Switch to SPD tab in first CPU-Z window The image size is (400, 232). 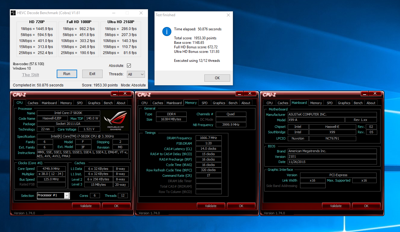click(80, 103)
